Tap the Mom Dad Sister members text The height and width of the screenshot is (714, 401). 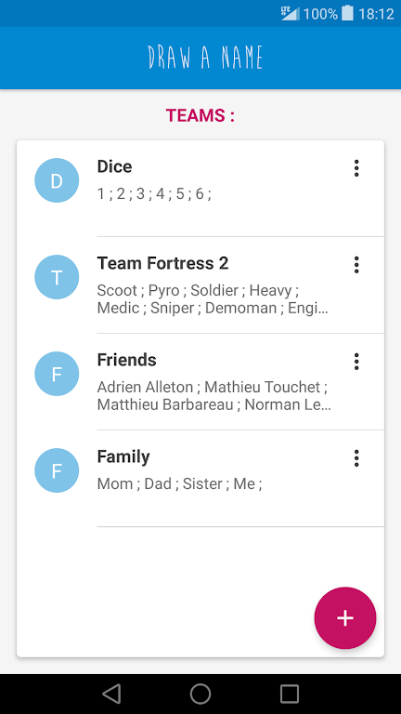[179, 483]
